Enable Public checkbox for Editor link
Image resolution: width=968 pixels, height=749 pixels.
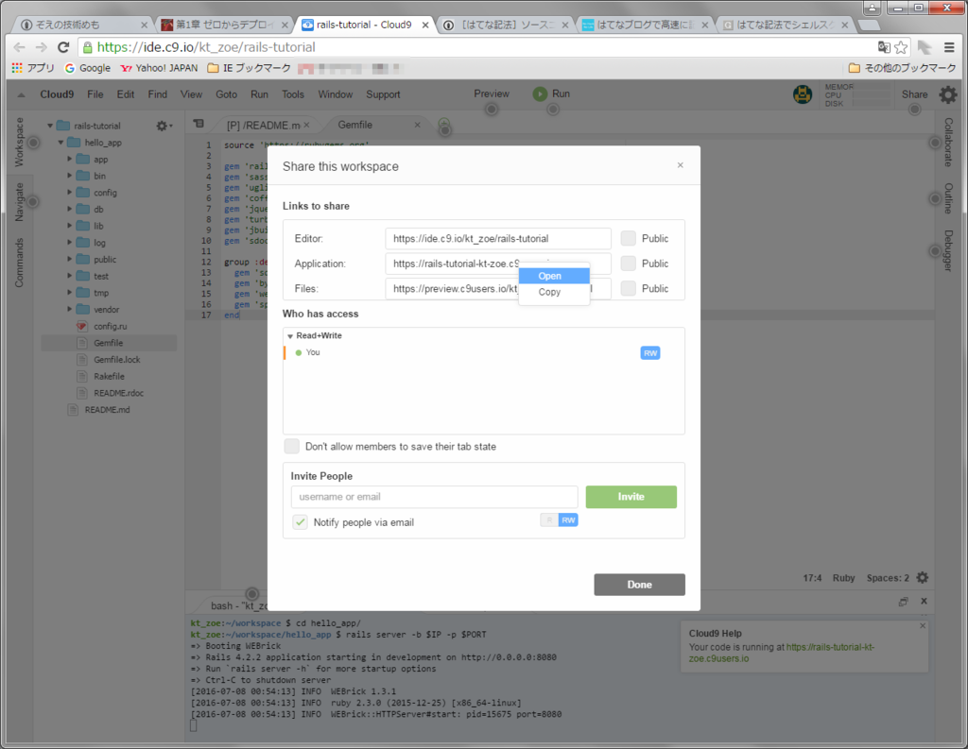(629, 238)
